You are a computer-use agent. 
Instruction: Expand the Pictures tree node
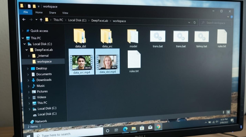tap(29, 92)
